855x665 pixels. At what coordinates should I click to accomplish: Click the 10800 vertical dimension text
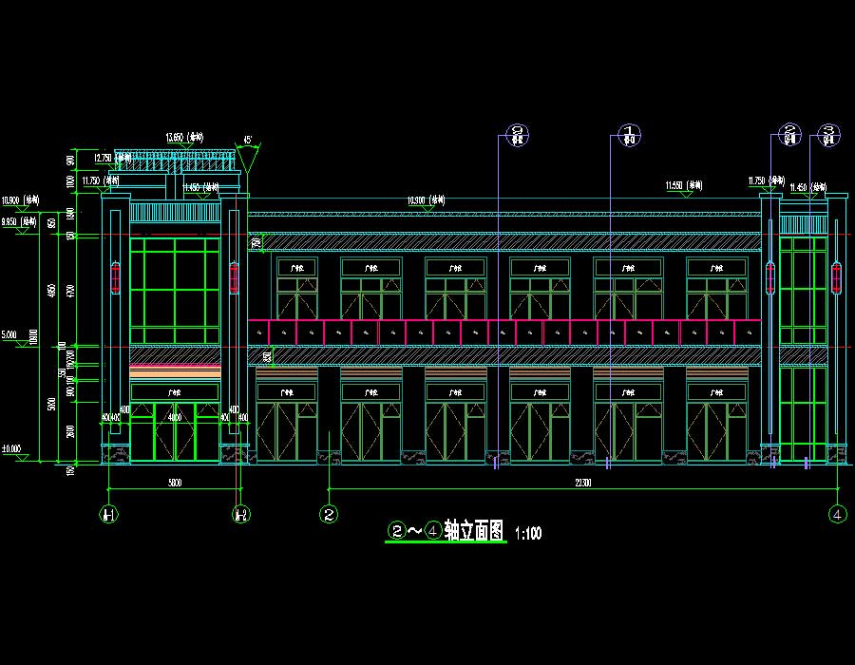click(34, 337)
